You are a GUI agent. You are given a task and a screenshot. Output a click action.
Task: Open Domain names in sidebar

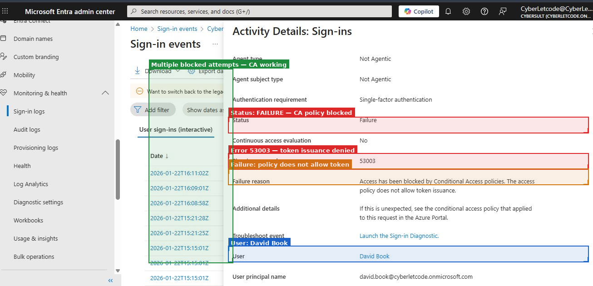click(33, 39)
